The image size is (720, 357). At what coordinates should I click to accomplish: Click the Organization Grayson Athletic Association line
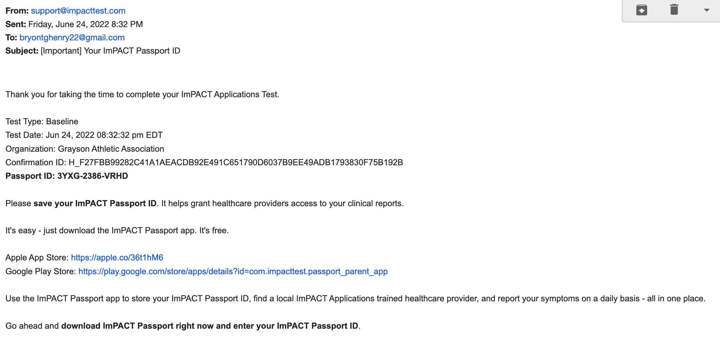click(85, 149)
